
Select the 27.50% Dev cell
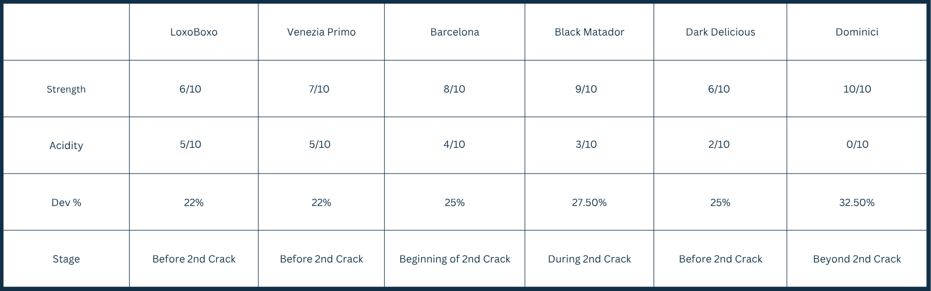(x=589, y=203)
